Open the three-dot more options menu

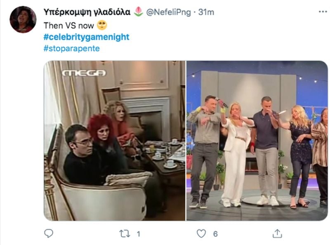pos(323,12)
